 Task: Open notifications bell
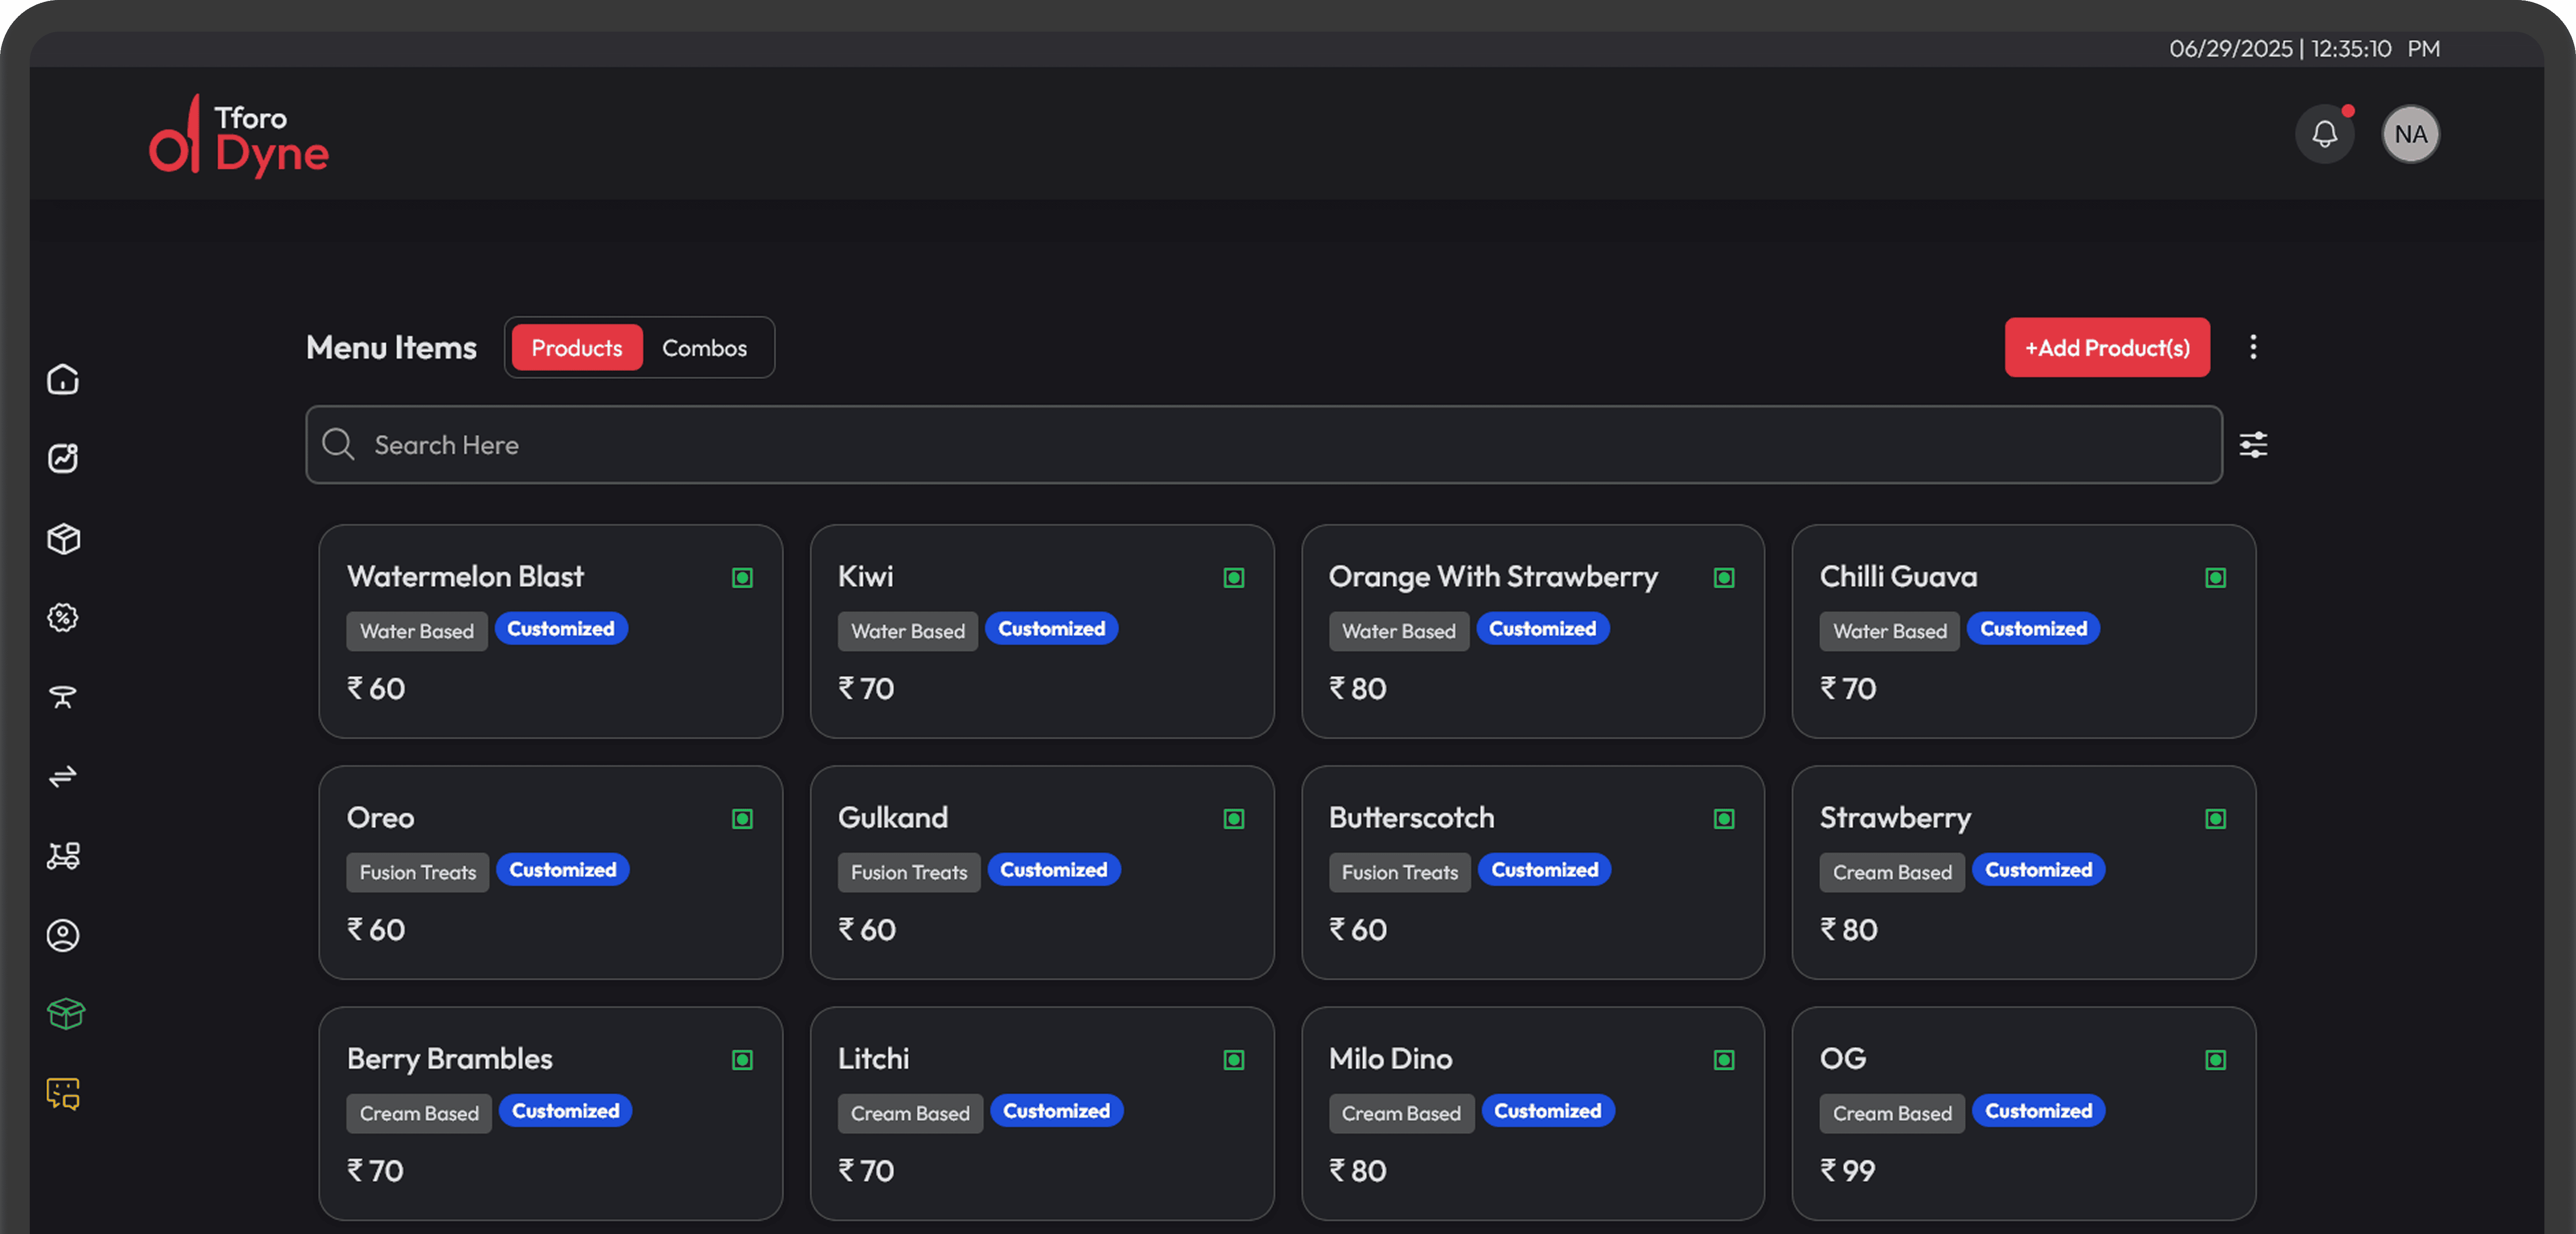[x=2325, y=134]
